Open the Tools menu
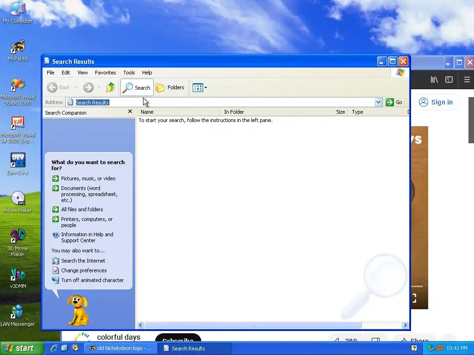Image resolution: width=474 pixels, height=355 pixels. tap(129, 73)
